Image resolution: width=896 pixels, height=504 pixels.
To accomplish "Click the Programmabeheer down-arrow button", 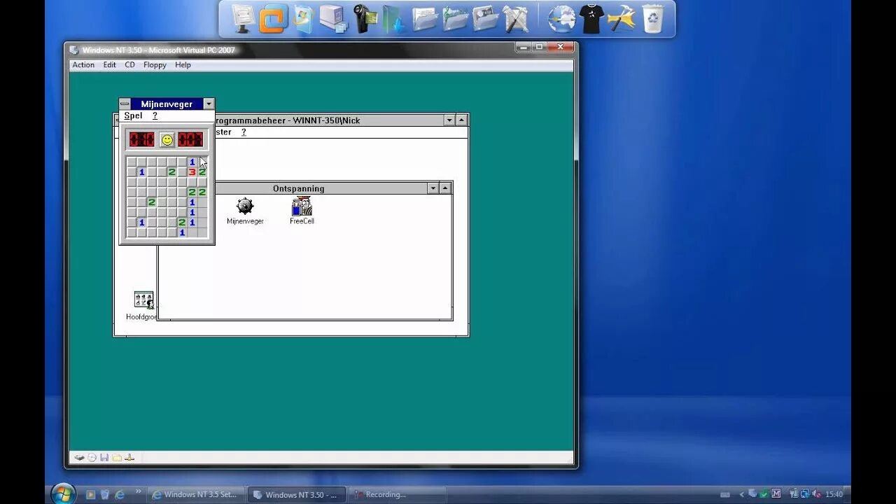I will coord(449,120).
